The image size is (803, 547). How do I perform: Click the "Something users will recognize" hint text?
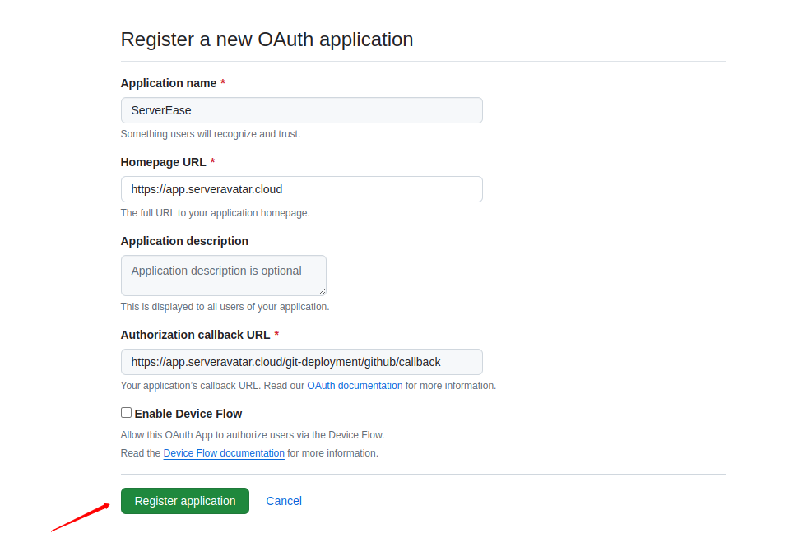(x=210, y=134)
